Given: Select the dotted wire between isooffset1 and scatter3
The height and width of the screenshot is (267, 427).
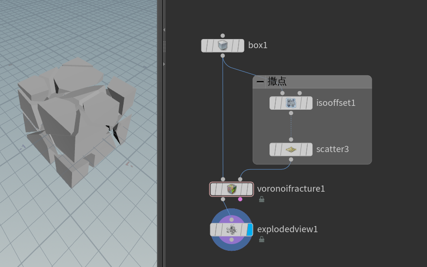Looking at the screenshot, I should tap(291, 126).
